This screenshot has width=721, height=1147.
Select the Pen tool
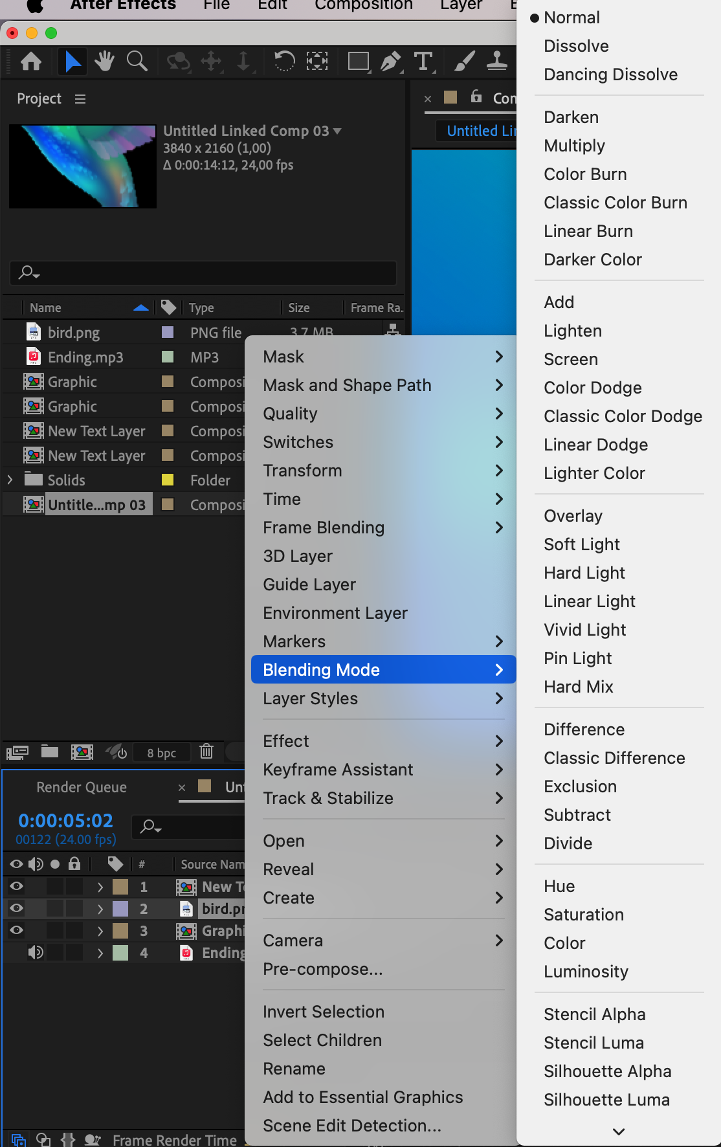pyautogui.click(x=390, y=61)
